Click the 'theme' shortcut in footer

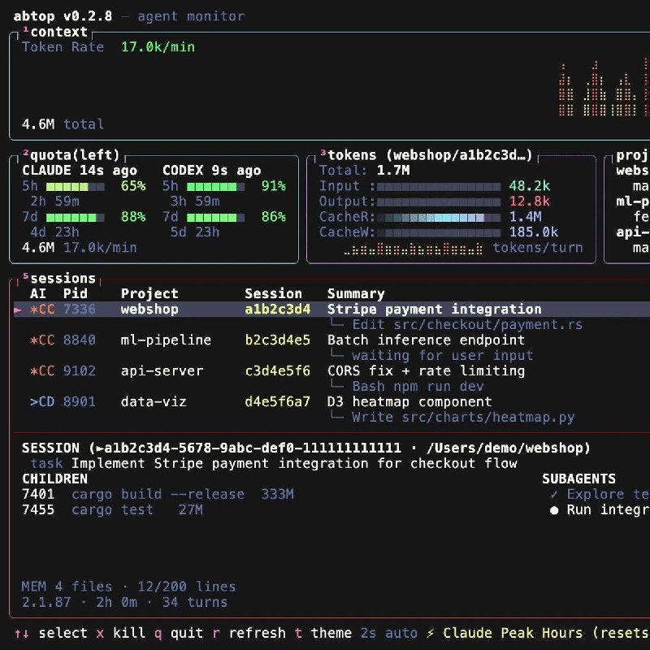[323, 633]
